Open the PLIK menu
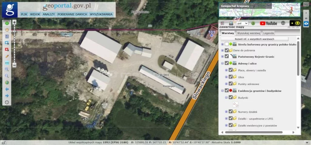Image resolution: width=311 pixels, height=145 pixels. point(24,14)
